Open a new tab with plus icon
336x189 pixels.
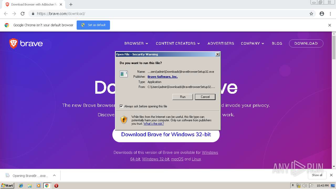click(x=71, y=4)
